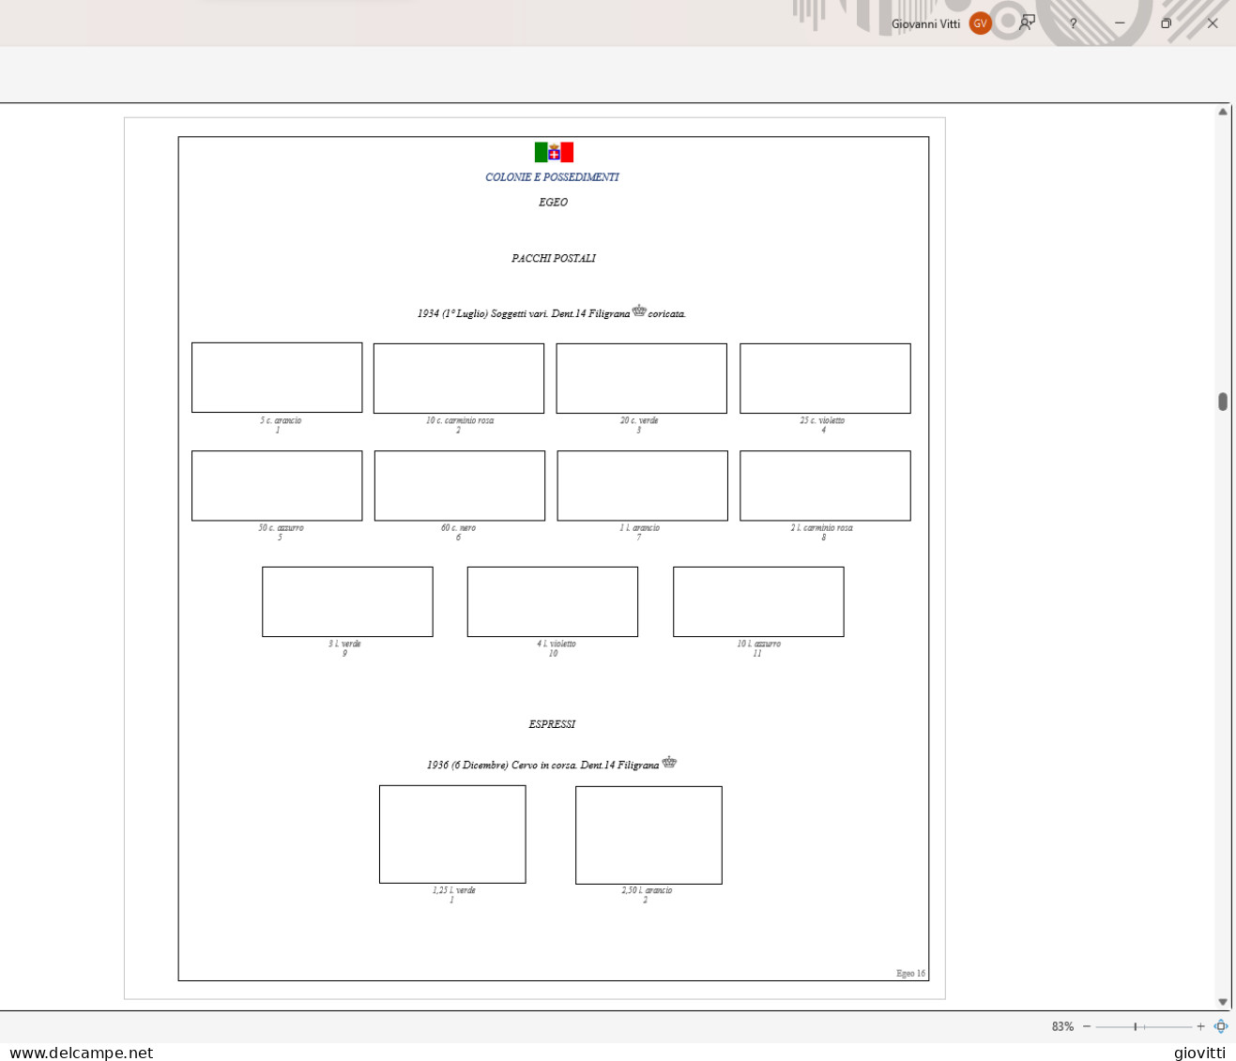This screenshot has width=1236, height=1061.
Task: Click the zoom in plus button
Action: click(1200, 1026)
